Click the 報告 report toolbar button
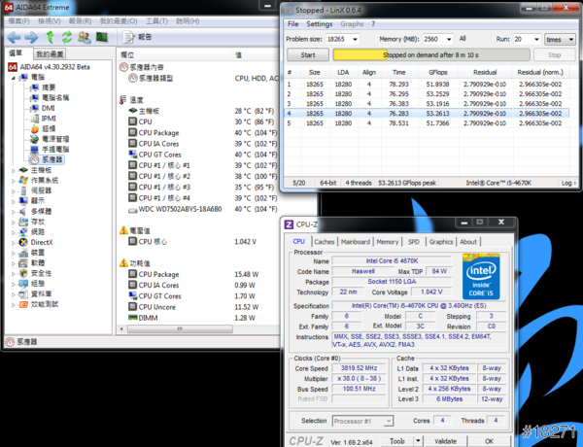The image size is (583, 447). [x=139, y=36]
